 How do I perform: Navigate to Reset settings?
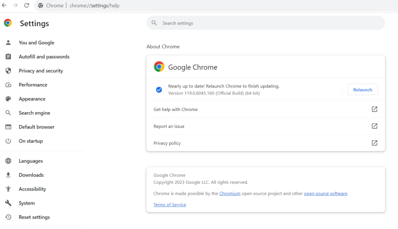[34, 217]
